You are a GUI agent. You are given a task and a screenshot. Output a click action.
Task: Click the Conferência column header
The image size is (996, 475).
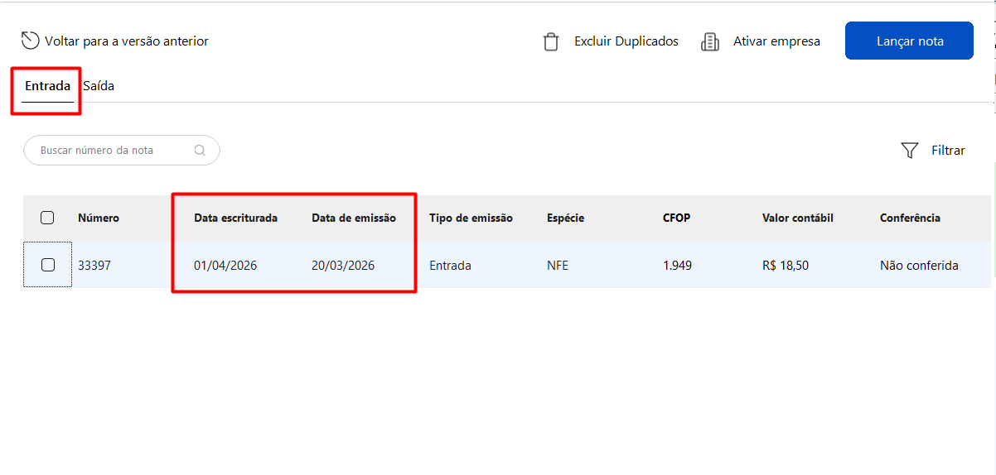pyautogui.click(x=910, y=218)
